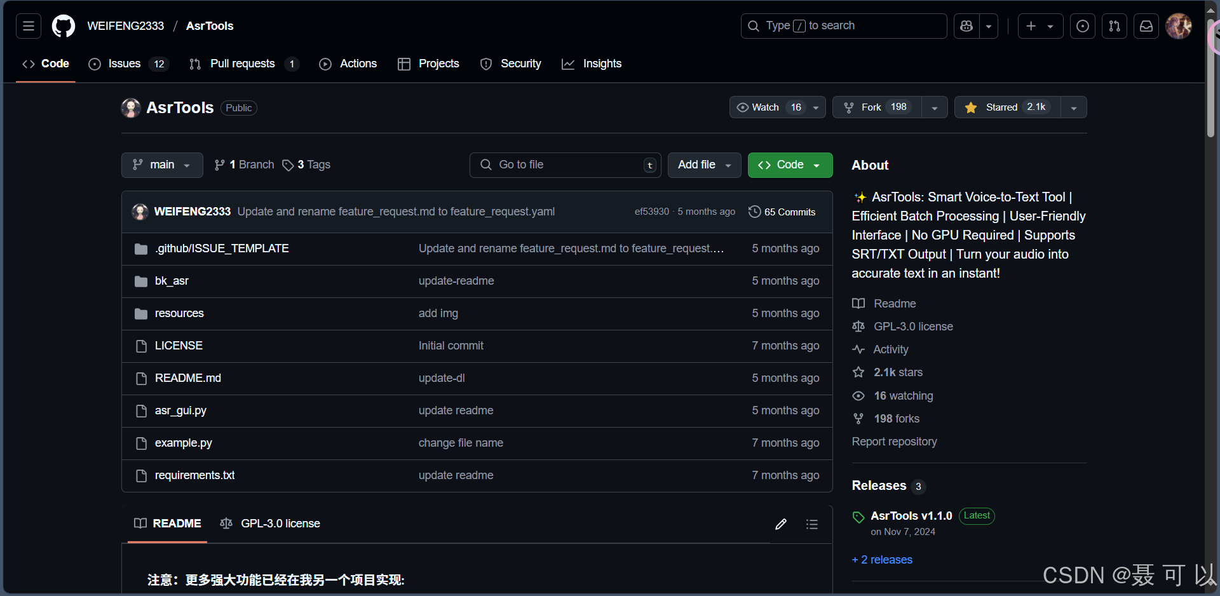
Task: Open Copilot chat icon
Action: (x=966, y=26)
